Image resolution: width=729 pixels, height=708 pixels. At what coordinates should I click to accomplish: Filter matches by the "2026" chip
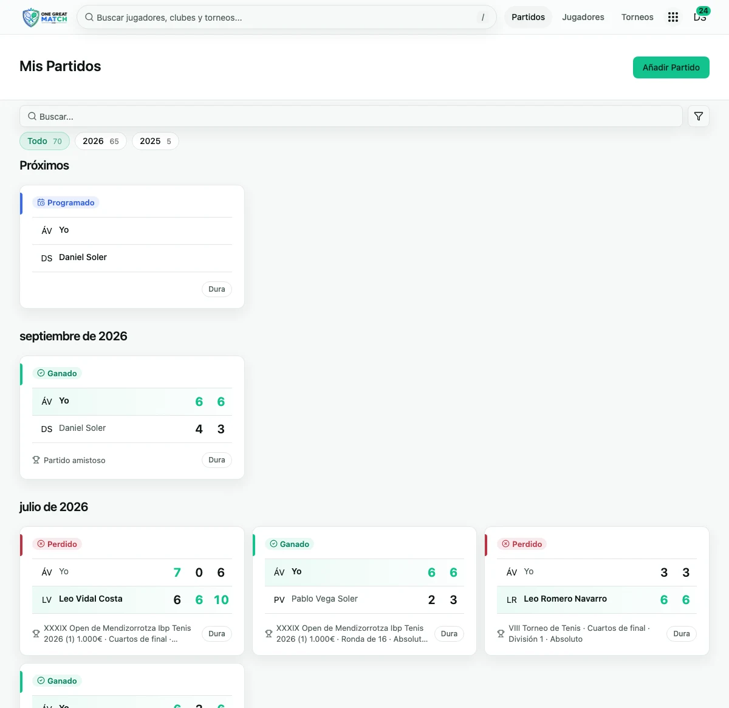point(101,141)
